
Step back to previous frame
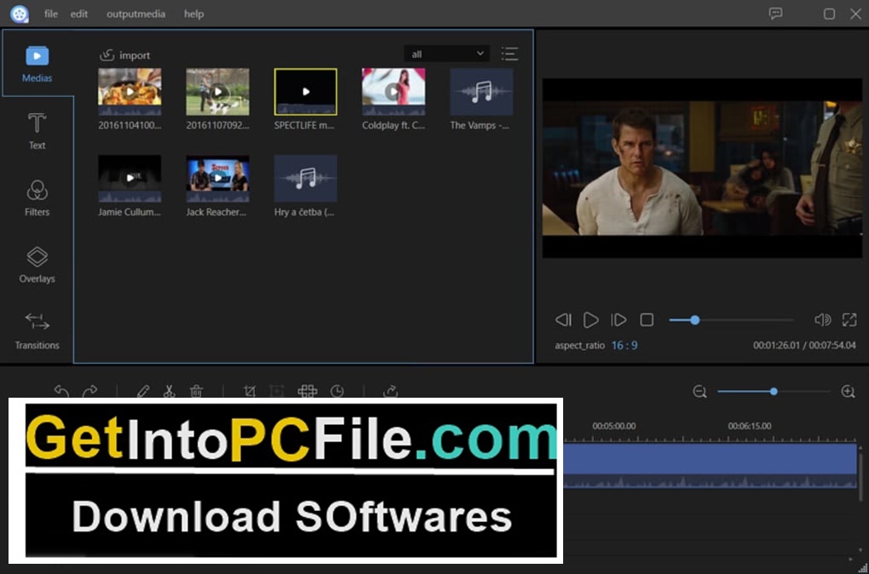[563, 319]
